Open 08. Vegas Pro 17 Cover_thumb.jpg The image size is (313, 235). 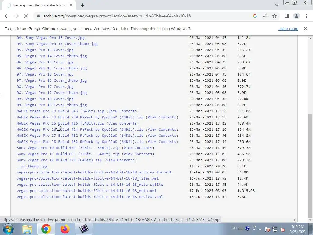pos(51,93)
